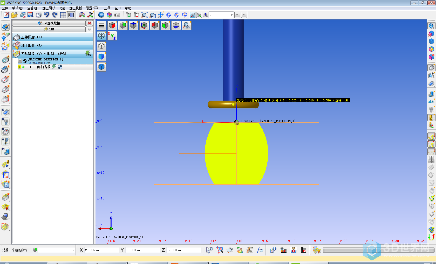Open the 帮助 menu

coord(128,8)
